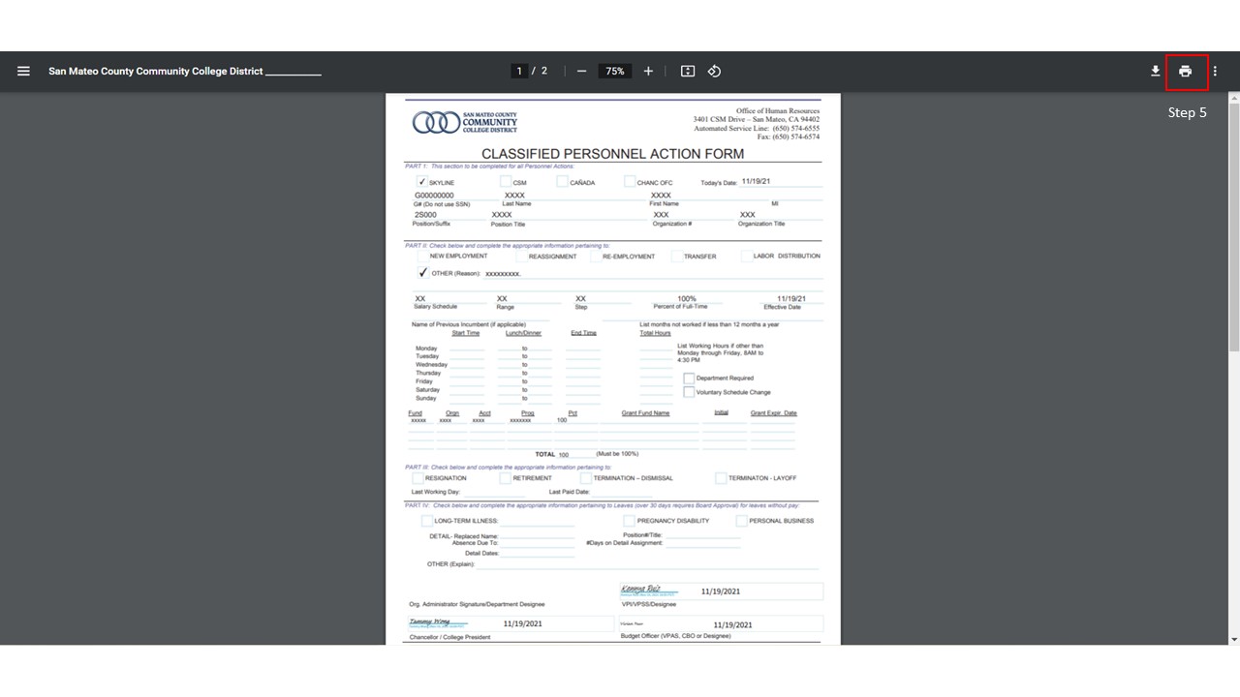Check the PREGNANCY DISABILITY checkbox
Viewport: 1240px width, 697px height.
tap(630, 521)
